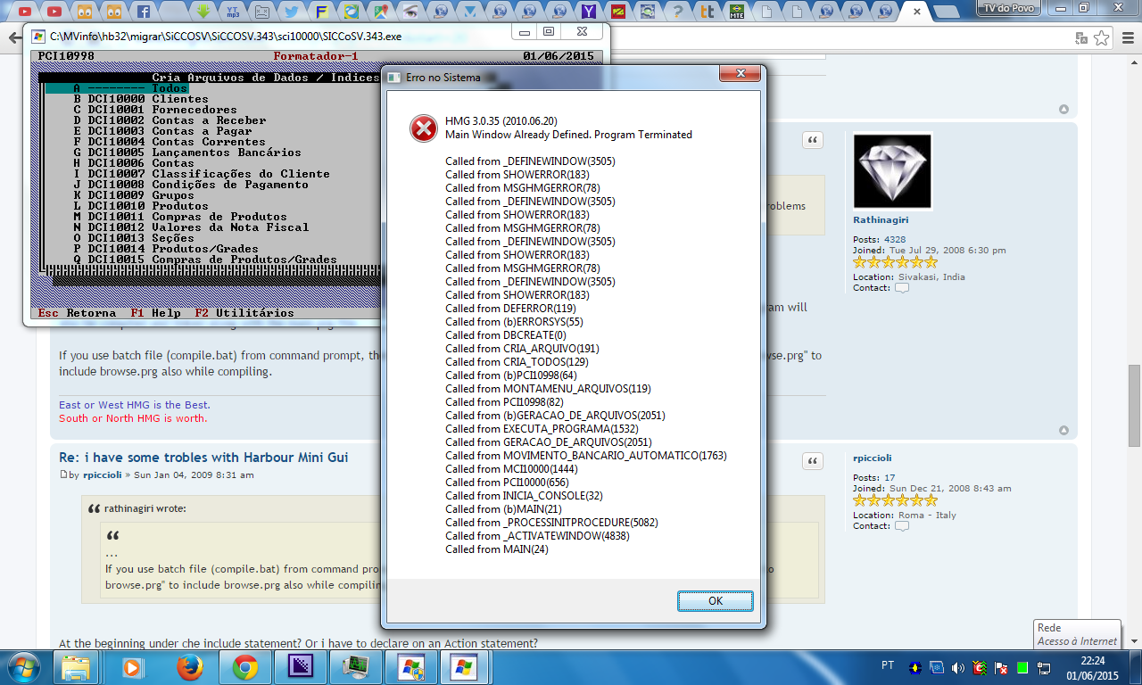Image resolution: width=1142 pixels, height=685 pixels.
Task: Choose 'E DCI10003 Contas a Pagar' row
Action: (x=162, y=131)
